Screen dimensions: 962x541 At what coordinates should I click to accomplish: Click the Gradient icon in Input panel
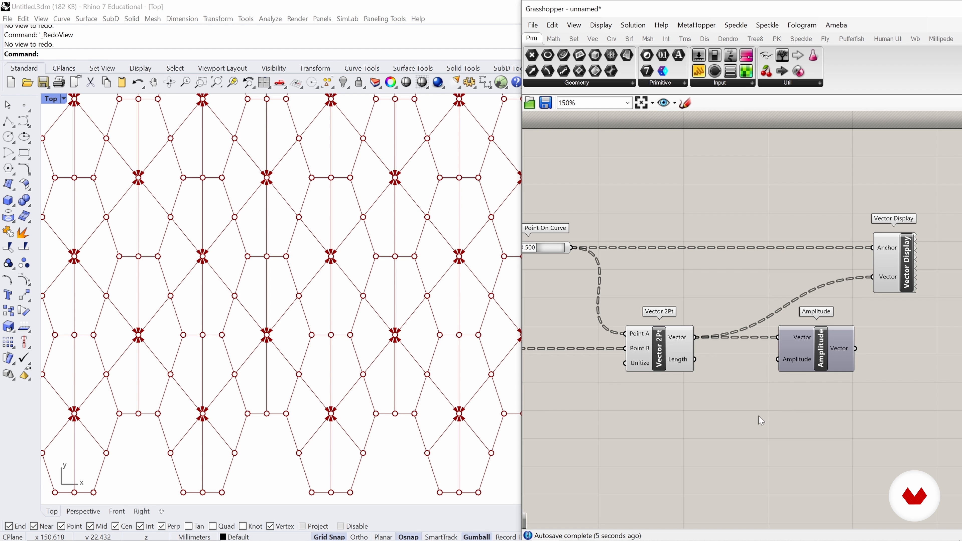(x=746, y=55)
